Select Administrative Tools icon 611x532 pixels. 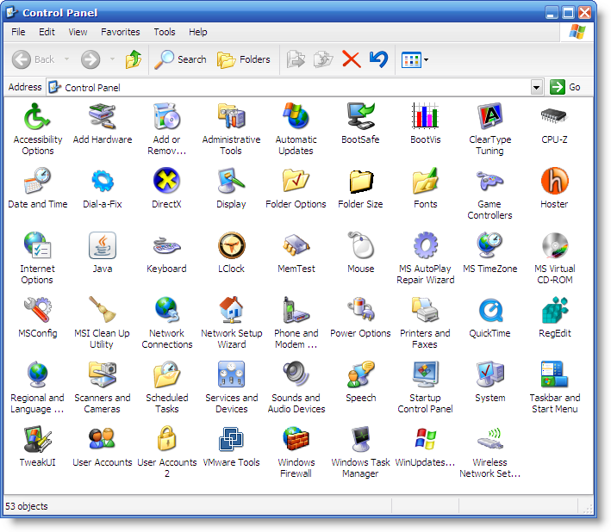(x=231, y=116)
